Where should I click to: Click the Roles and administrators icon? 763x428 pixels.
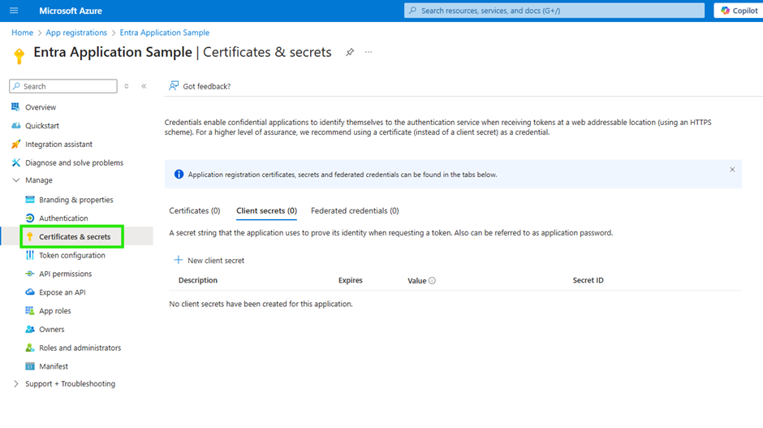coord(30,348)
